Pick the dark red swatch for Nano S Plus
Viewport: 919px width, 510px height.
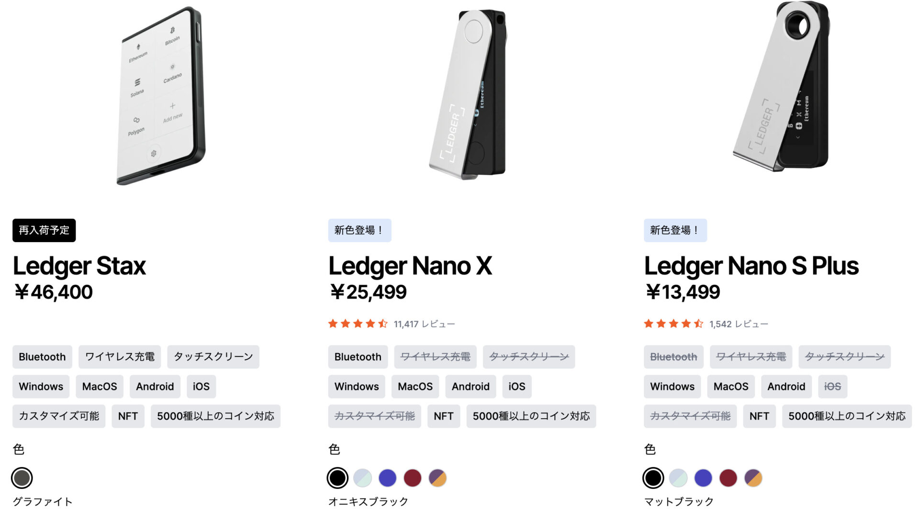(728, 477)
